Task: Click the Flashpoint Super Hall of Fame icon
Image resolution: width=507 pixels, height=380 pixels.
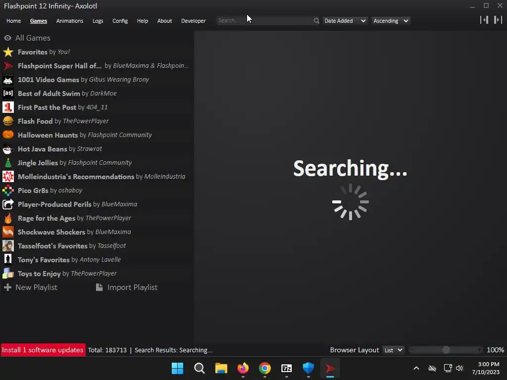Action: point(8,66)
